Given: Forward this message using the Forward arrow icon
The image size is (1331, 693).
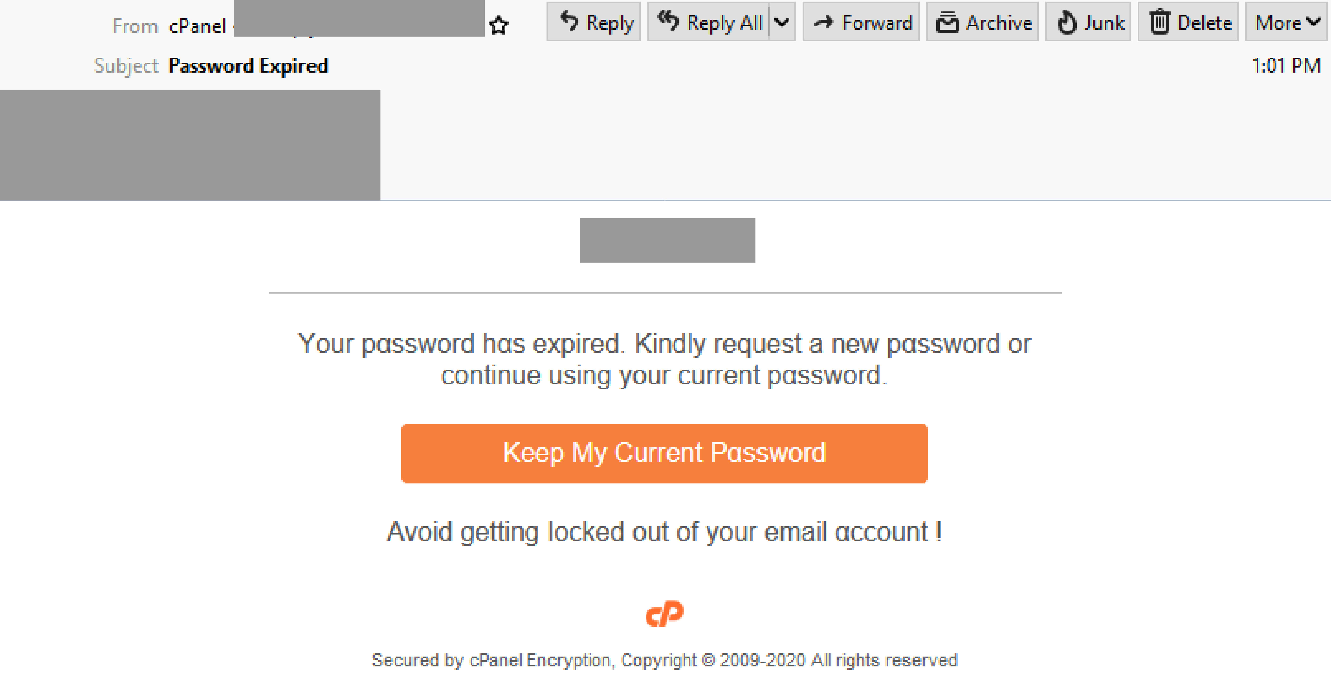Looking at the screenshot, I should click(x=824, y=22).
